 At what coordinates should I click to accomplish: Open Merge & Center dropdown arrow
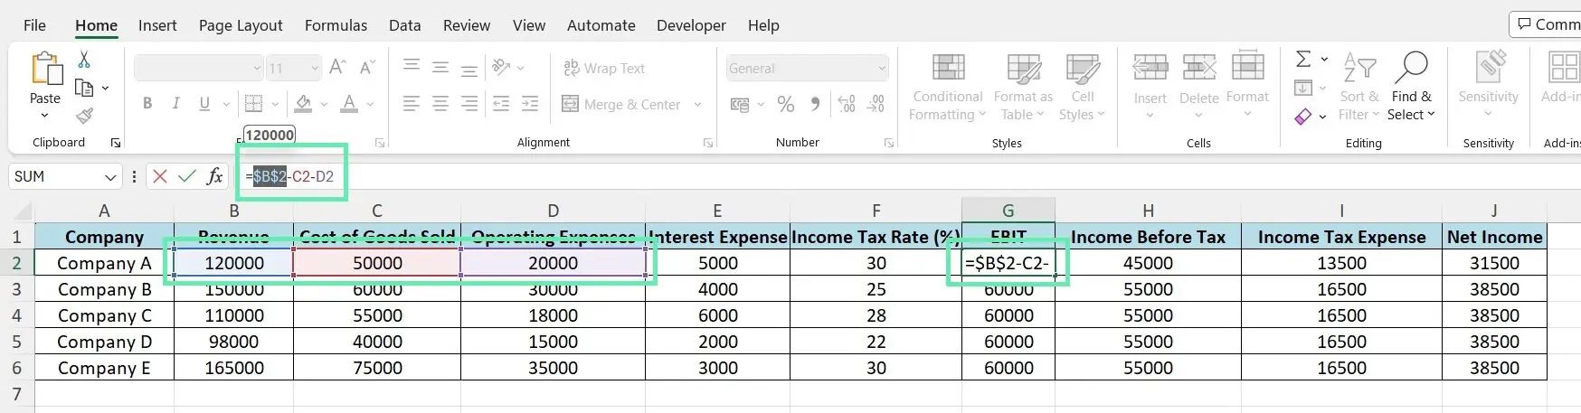point(697,105)
